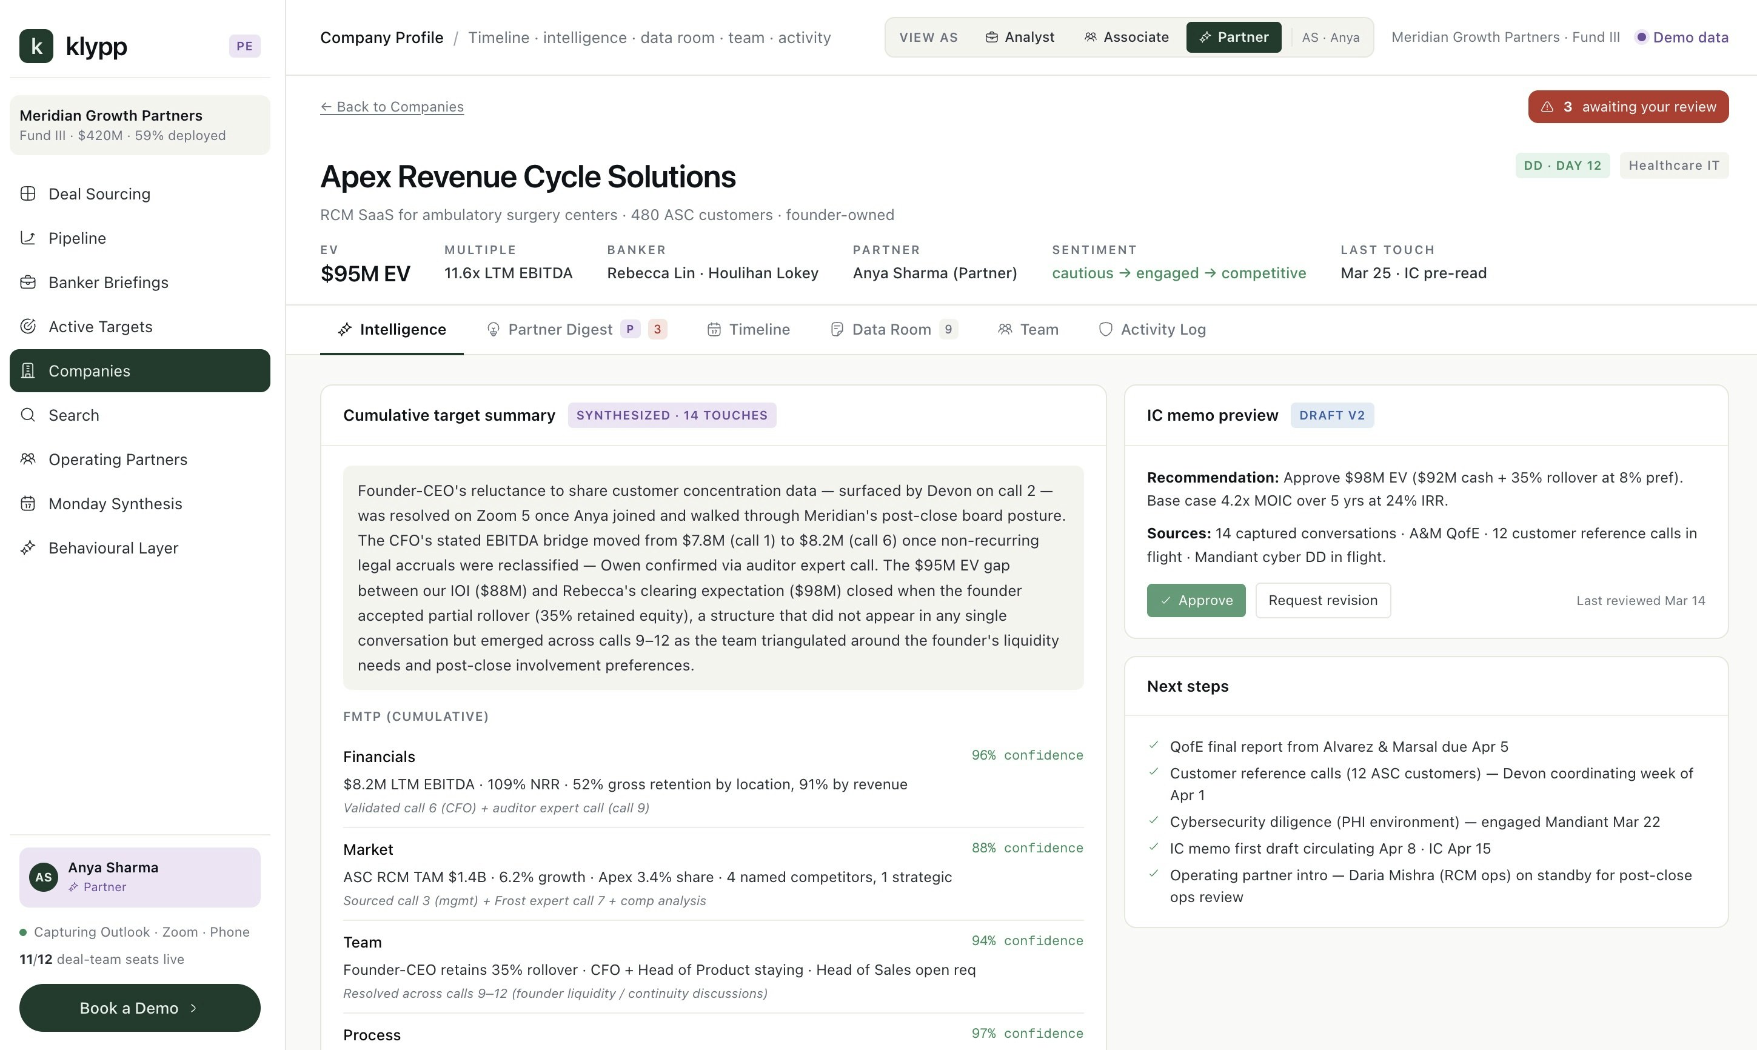Click the Deal Sourcing grid icon
Viewport: 1757px width, 1050px height.
28,194
